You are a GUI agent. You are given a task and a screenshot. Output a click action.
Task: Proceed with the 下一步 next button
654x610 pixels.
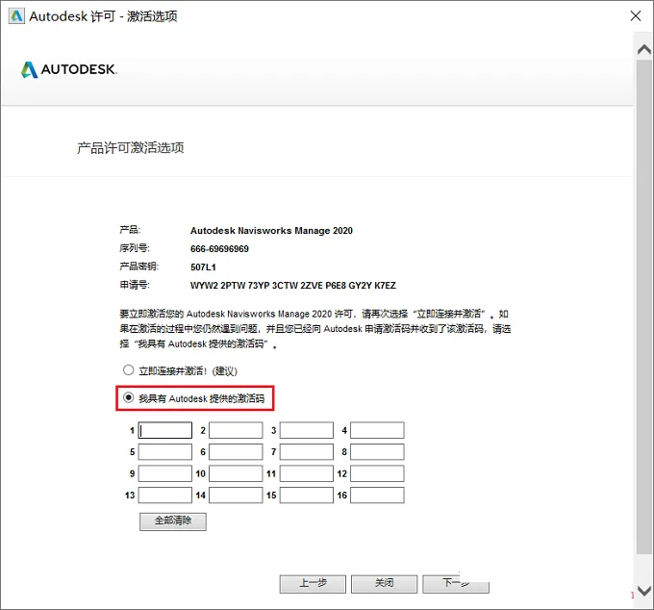(456, 584)
